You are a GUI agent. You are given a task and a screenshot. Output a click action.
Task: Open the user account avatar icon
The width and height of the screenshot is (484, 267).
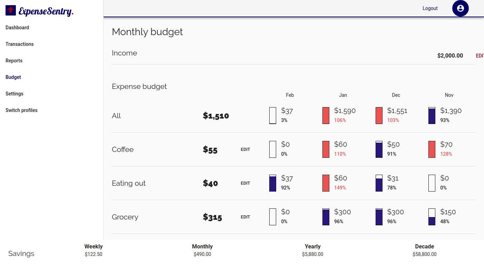(460, 8)
